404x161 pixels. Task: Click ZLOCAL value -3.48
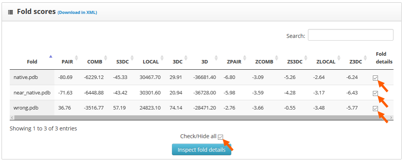click(x=319, y=108)
